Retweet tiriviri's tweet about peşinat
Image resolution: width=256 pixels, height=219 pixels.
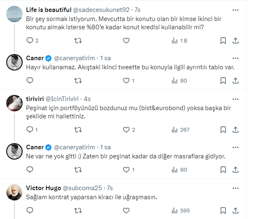[77, 130]
